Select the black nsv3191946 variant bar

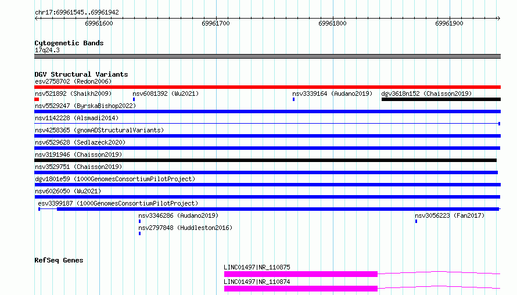[x=265, y=160]
